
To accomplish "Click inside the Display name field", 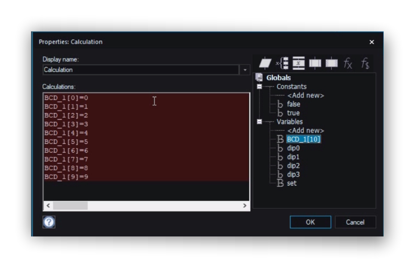I will click(x=141, y=70).
